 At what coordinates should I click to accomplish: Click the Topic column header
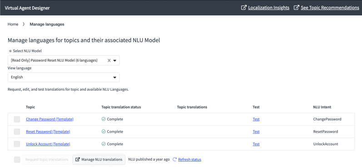click(x=30, y=107)
